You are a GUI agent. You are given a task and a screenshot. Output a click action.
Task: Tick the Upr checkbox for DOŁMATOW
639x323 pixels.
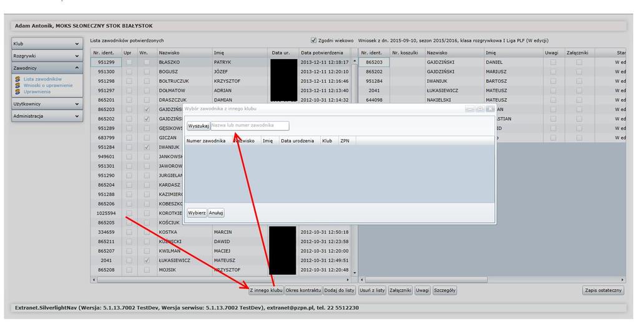tap(129, 90)
